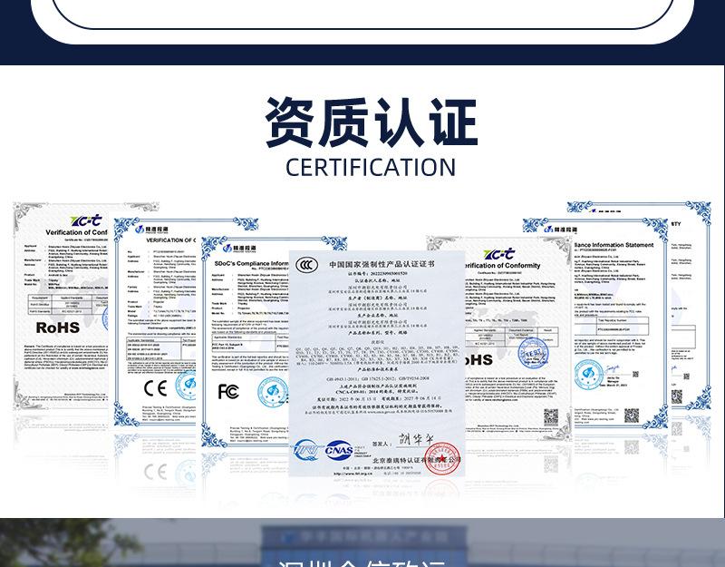Click the FC mark on SDoC certificate
Screen dimensions: 725x567
[x=228, y=392]
